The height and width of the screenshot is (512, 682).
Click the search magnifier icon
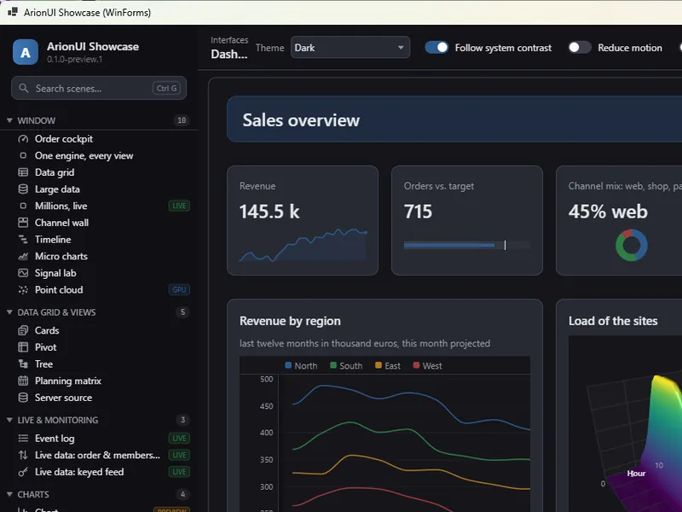tap(24, 89)
